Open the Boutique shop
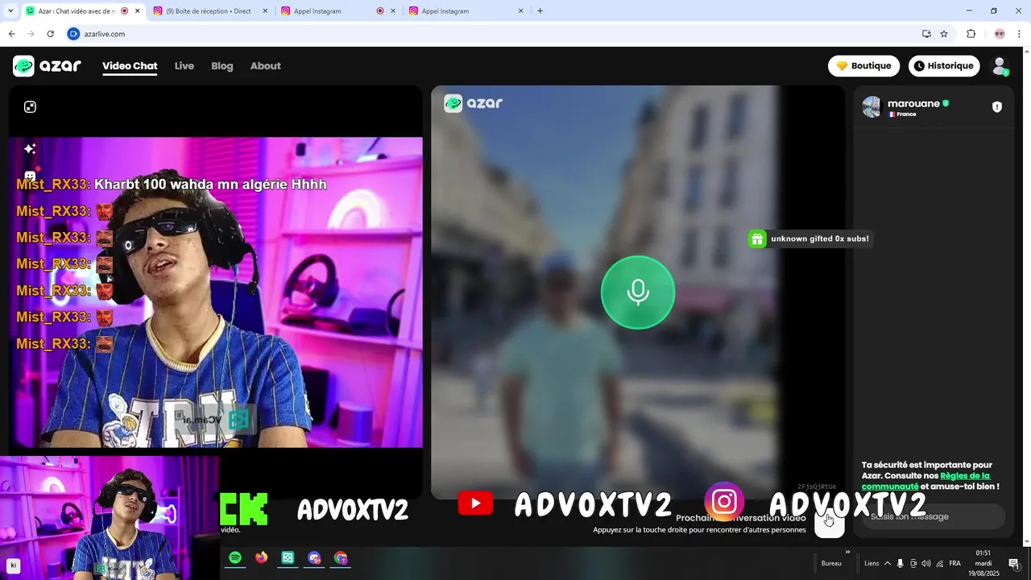The height and width of the screenshot is (580, 1031). click(863, 66)
